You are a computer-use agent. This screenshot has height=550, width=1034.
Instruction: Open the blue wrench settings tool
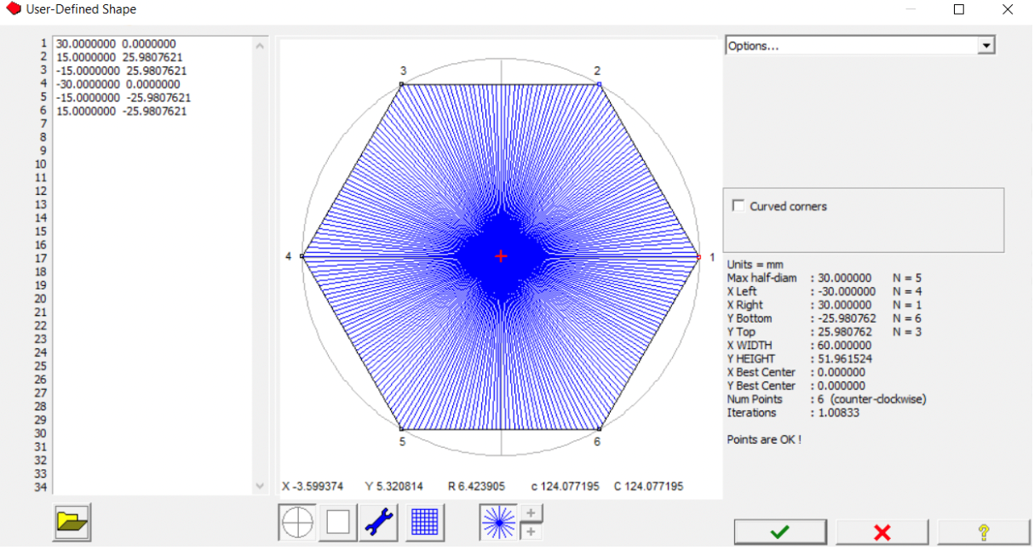click(380, 522)
